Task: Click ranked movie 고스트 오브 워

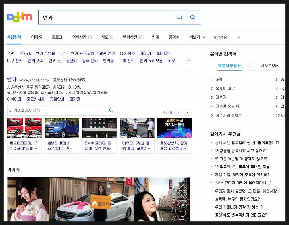Action: coord(228,106)
